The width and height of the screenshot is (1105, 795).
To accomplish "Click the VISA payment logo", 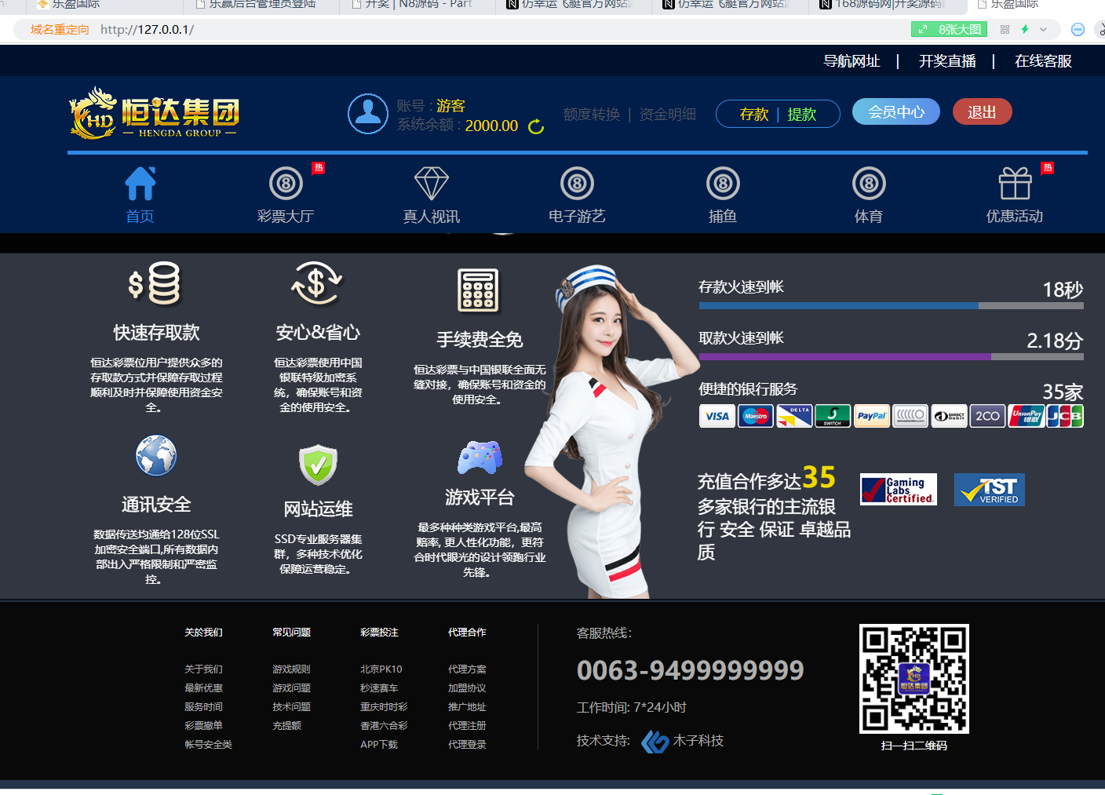I will tap(717, 416).
